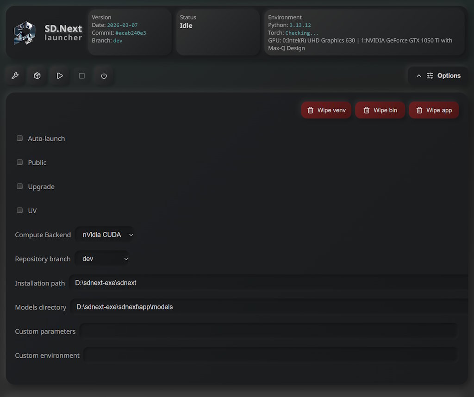
Task: Click the Auto-launch label
Action: (x=46, y=138)
